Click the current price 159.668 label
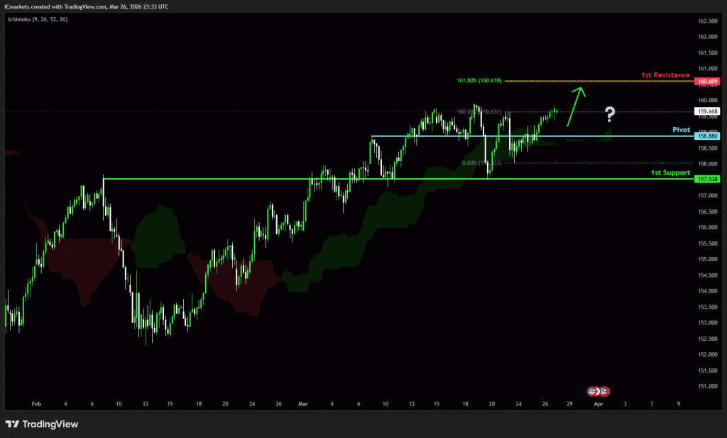Image resolution: width=727 pixels, height=438 pixels. [x=708, y=111]
